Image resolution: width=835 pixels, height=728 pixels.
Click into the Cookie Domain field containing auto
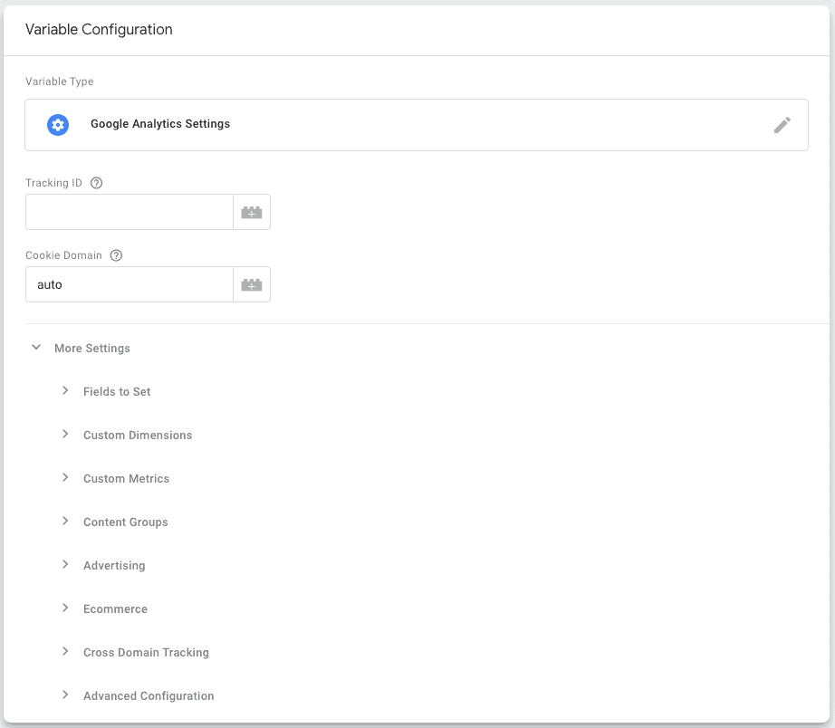130,285
